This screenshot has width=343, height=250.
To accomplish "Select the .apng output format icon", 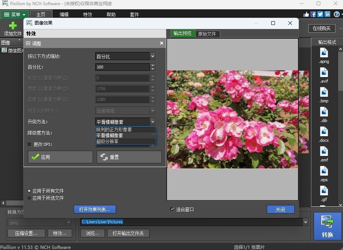I will point(324,52).
